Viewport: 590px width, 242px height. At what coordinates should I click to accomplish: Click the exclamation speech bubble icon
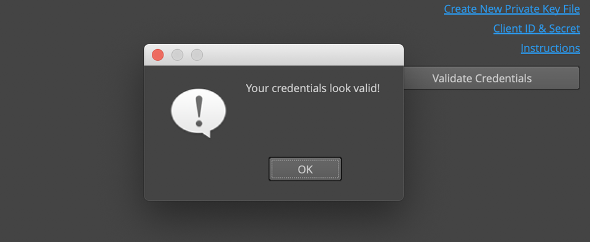199,113
